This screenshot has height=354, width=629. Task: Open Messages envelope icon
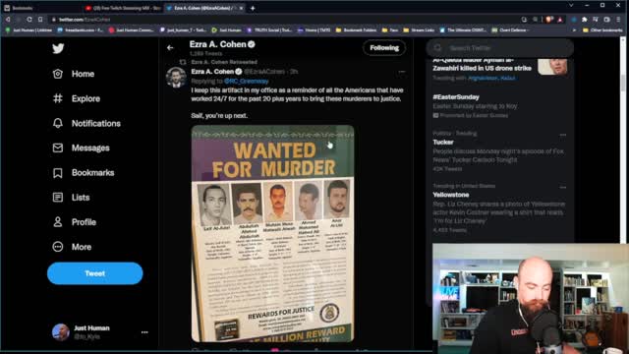pos(58,147)
